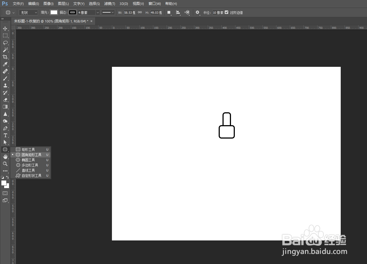Click the foreground color swatch

[4, 183]
